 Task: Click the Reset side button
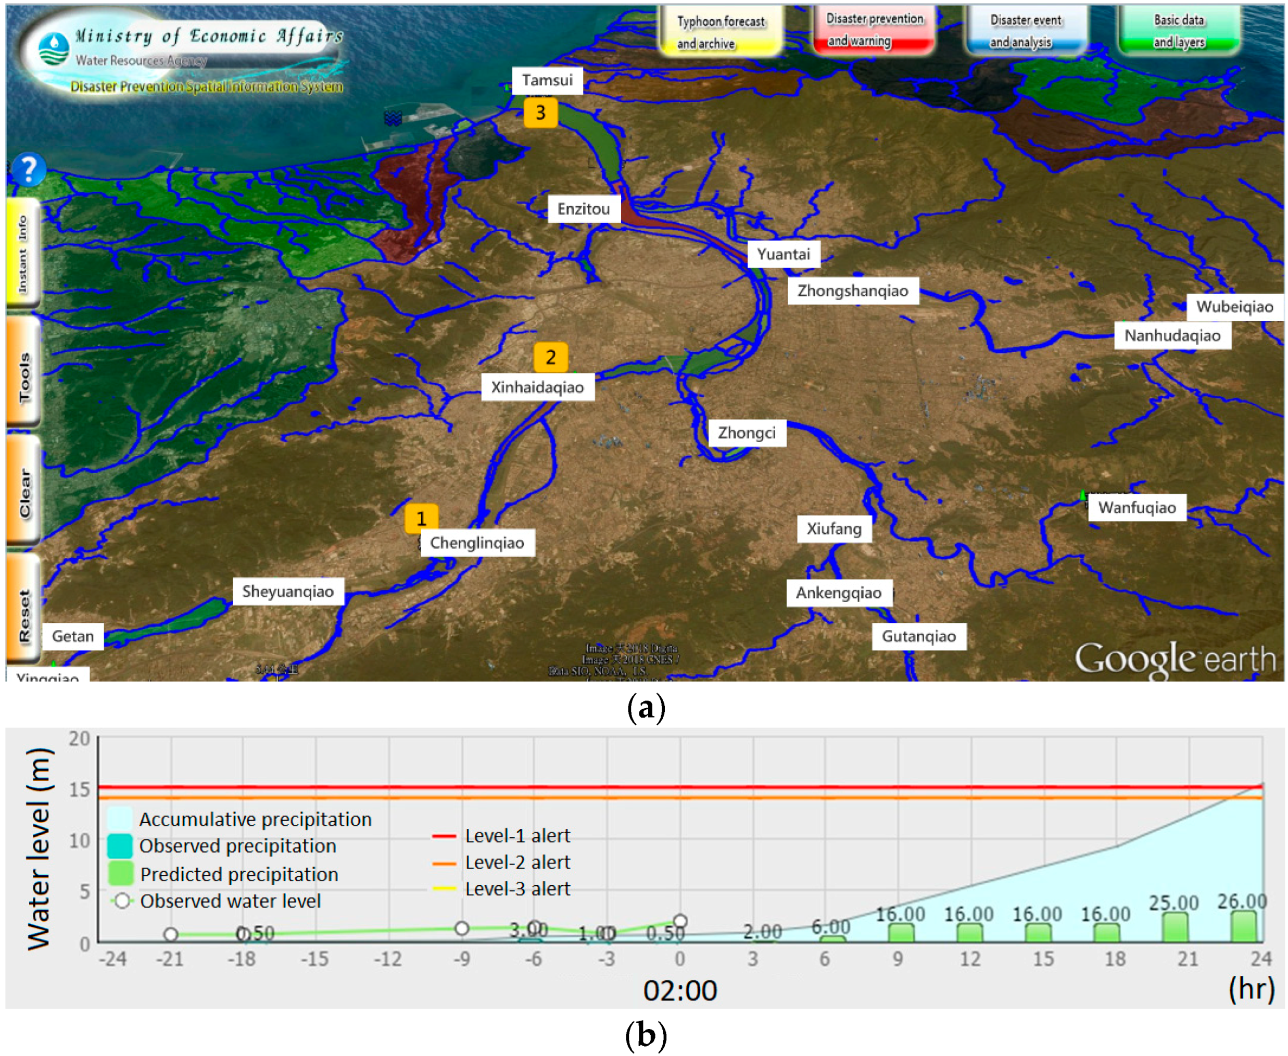23,608
